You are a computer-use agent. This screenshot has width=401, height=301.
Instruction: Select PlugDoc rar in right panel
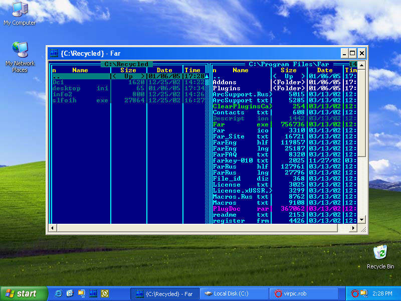pos(285,209)
